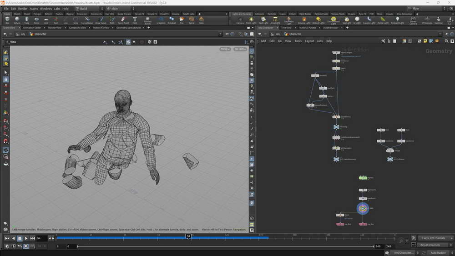Select the Tube shelf tool
The width and height of the screenshot is (455, 256).
pyautogui.click(x=27, y=20)
